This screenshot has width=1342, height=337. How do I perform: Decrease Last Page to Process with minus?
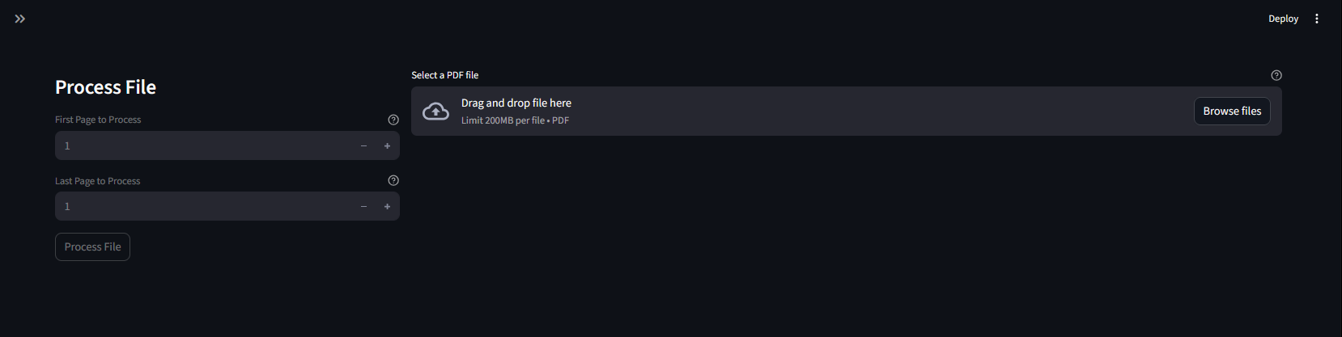coord(363,206)
